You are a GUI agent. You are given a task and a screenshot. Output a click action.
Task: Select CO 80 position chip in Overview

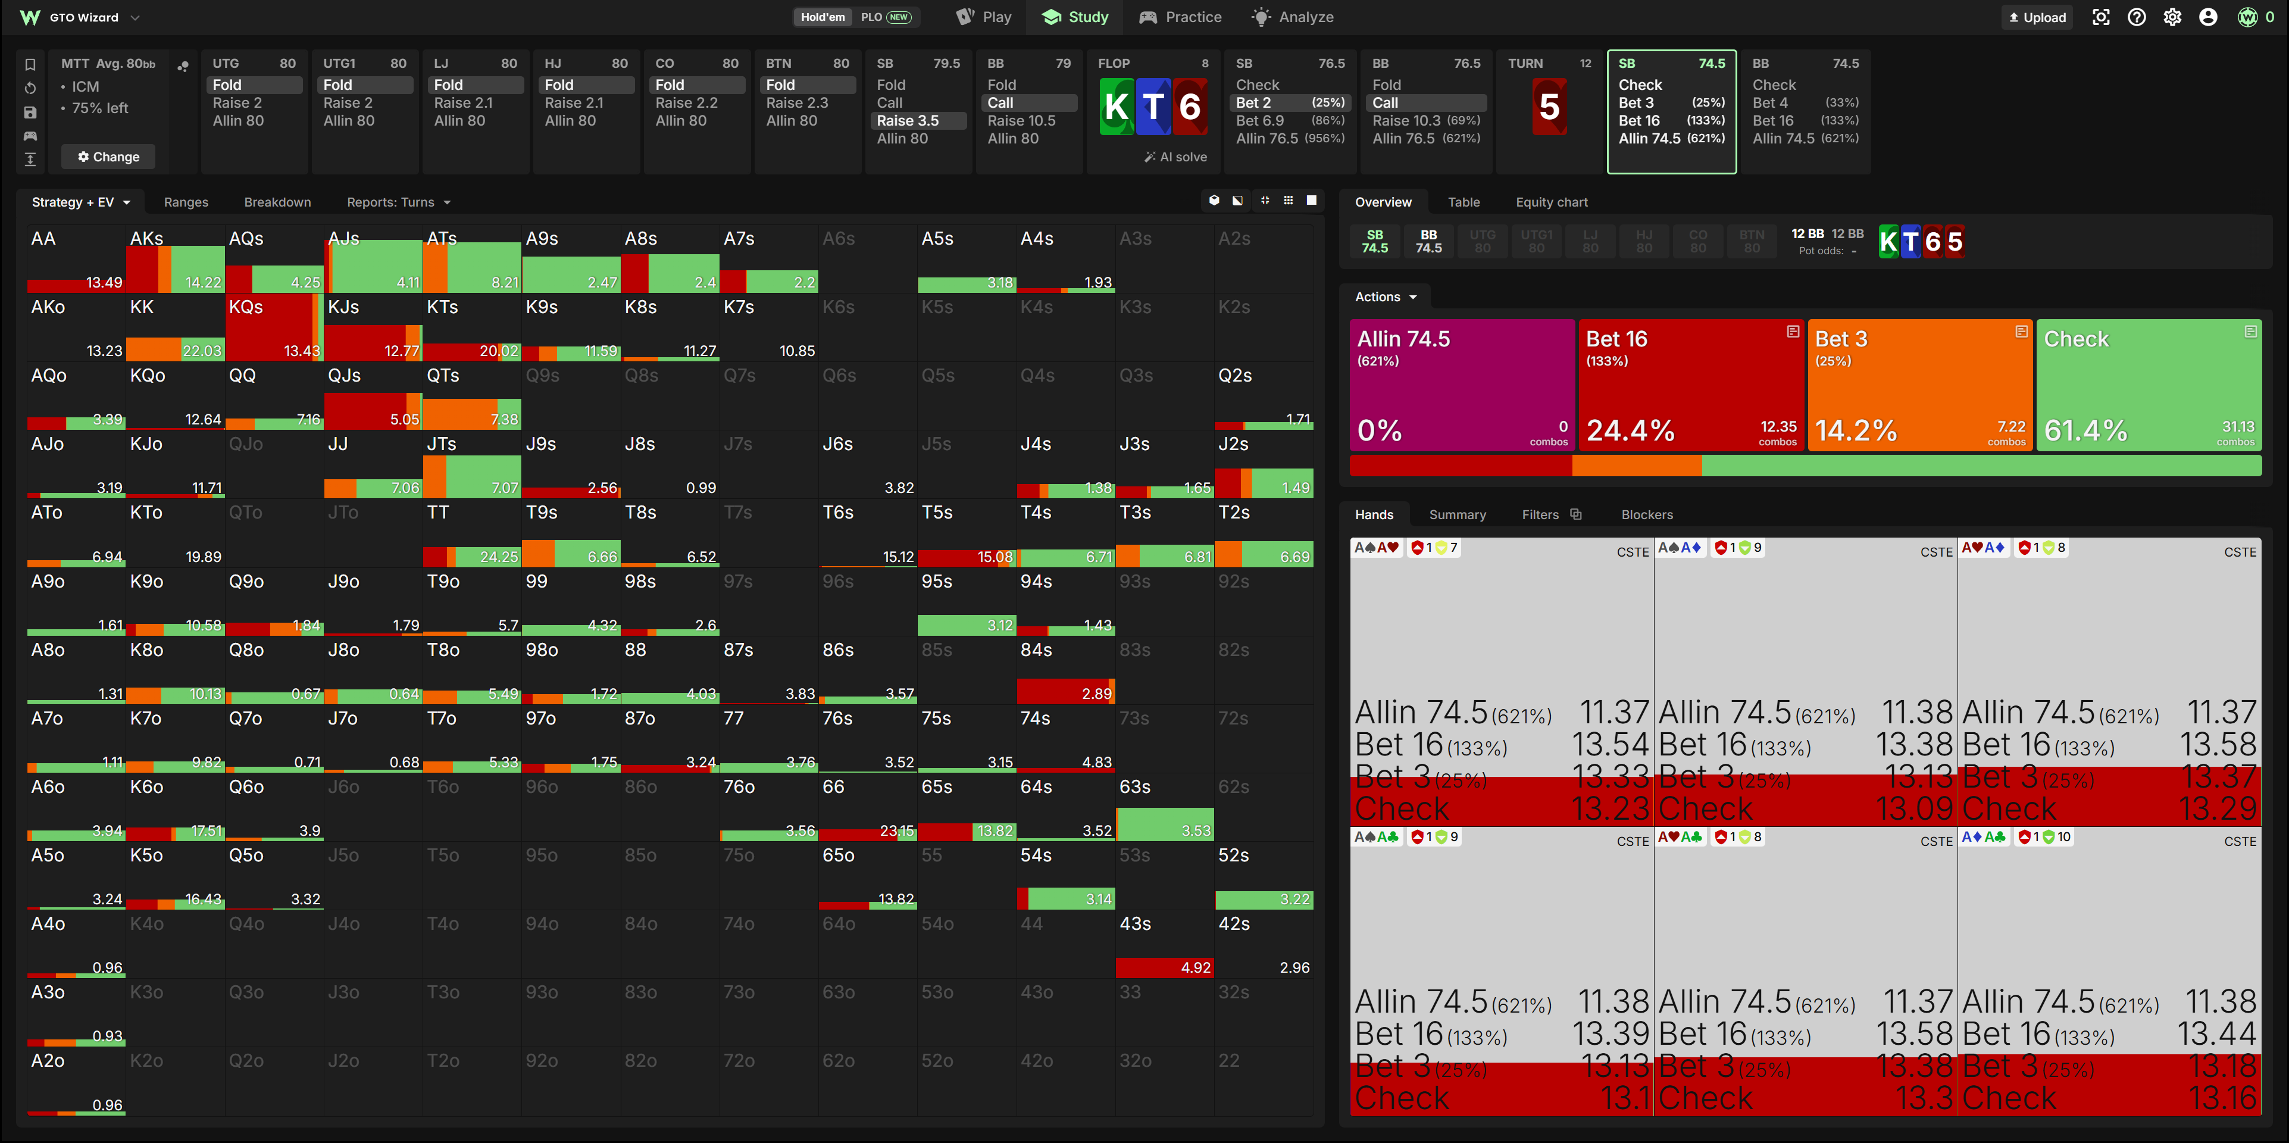(x=1698, y=242)
